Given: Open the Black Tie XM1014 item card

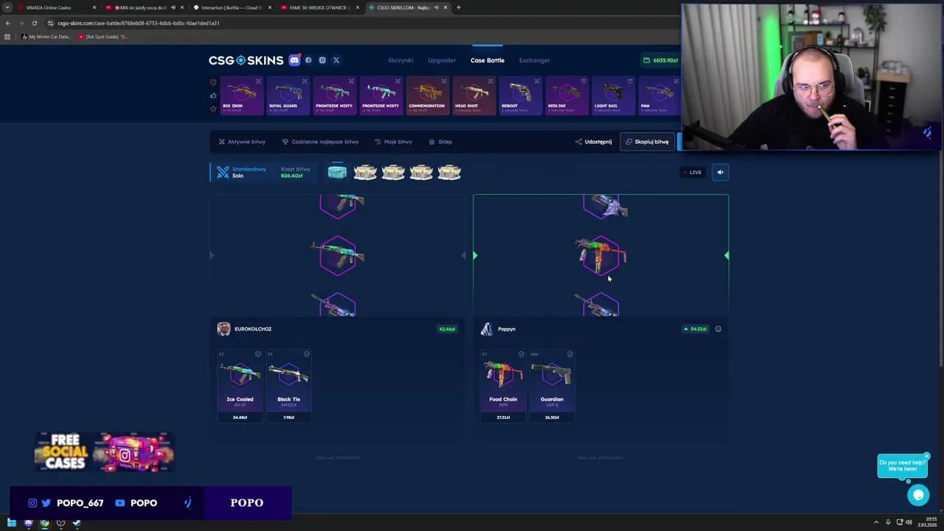Looking at the screenshot, I should pos(288,386).
